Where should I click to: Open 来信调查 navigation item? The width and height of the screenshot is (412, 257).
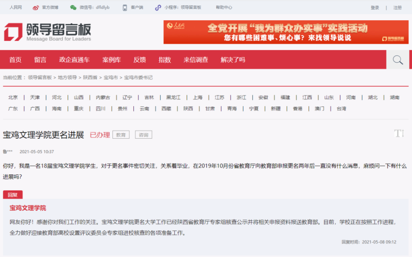(196, 60)
